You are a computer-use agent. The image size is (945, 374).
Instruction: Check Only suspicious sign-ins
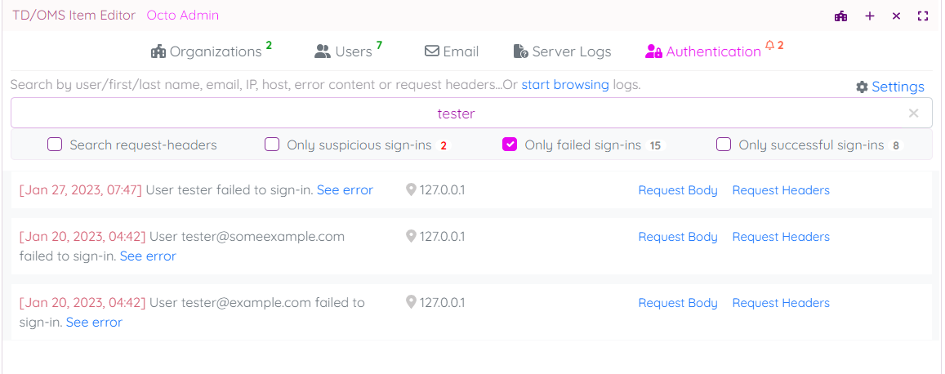pyautogui.click(x=272, y=145)
